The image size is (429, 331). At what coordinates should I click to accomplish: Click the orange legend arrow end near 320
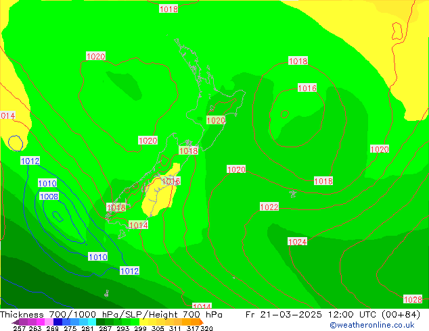[x=202, y=322]
